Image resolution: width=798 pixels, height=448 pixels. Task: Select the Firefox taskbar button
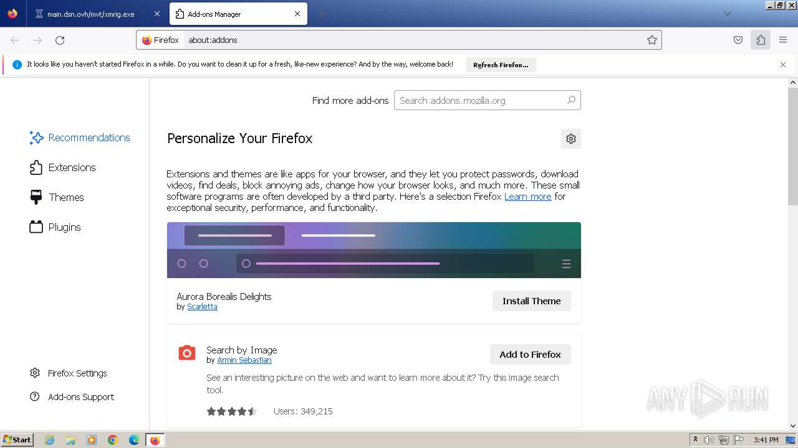[x=155, y=440]
